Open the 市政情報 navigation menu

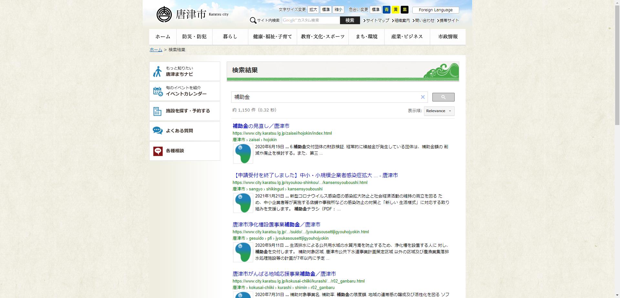pyautogui.click(x=447, y=36)
